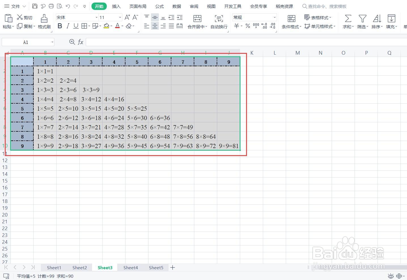
Task: Apply thousands separator (000) format
Action: 256,26
